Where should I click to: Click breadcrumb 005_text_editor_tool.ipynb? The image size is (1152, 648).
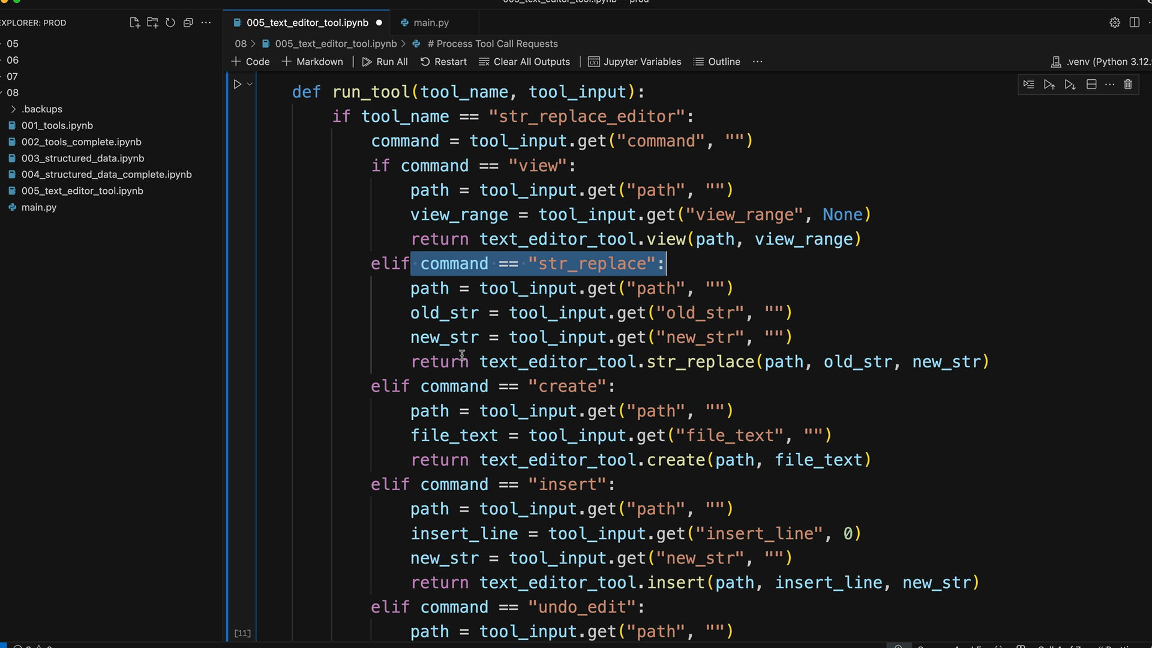click(335, 44)
